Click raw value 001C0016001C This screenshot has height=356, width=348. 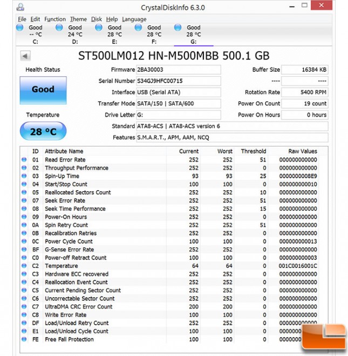298,266
